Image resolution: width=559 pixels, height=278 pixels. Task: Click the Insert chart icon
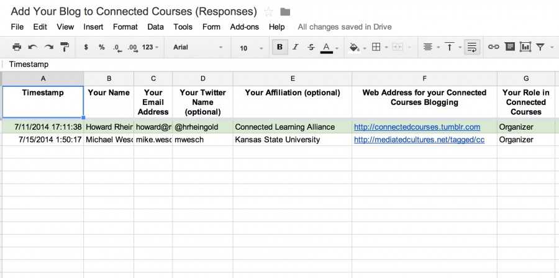(525, 47)
